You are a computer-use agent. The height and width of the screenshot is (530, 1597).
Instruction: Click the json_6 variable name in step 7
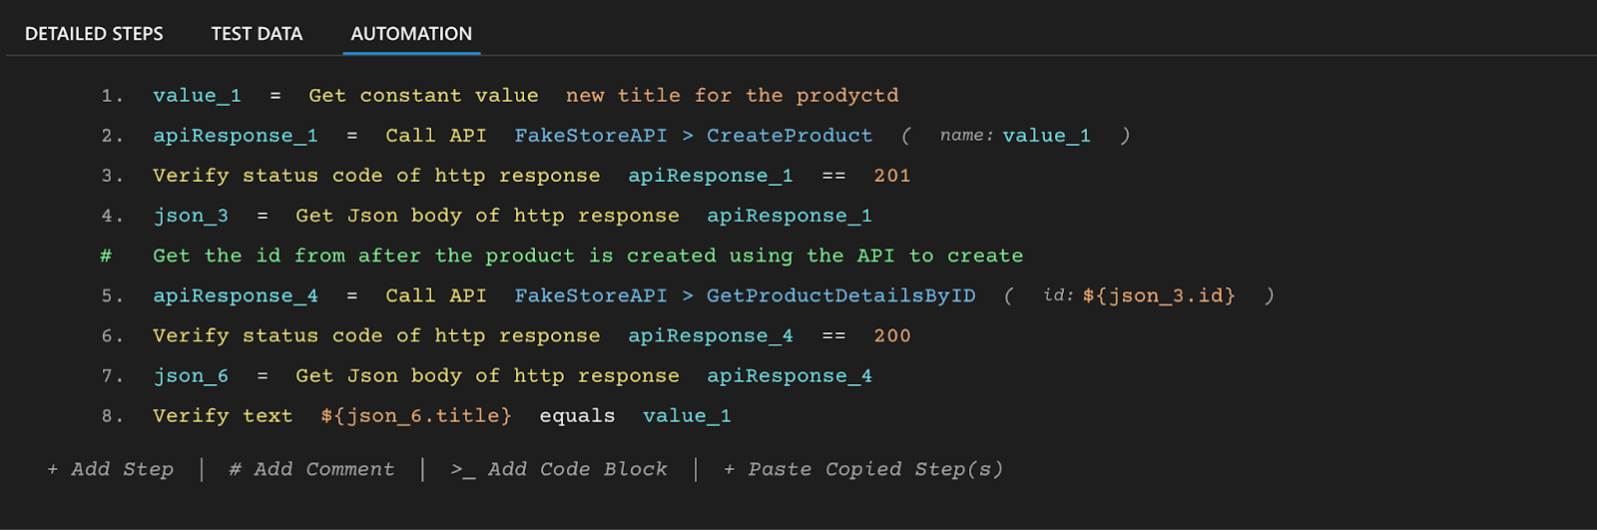click(191, 376)
